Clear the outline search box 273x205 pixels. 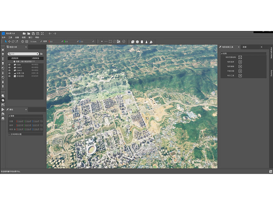[38, 54]
